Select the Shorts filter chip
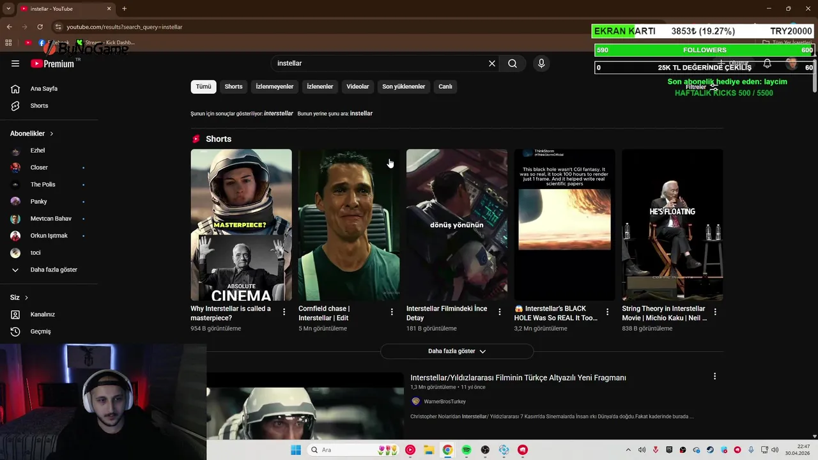 (x=233, y=87)
